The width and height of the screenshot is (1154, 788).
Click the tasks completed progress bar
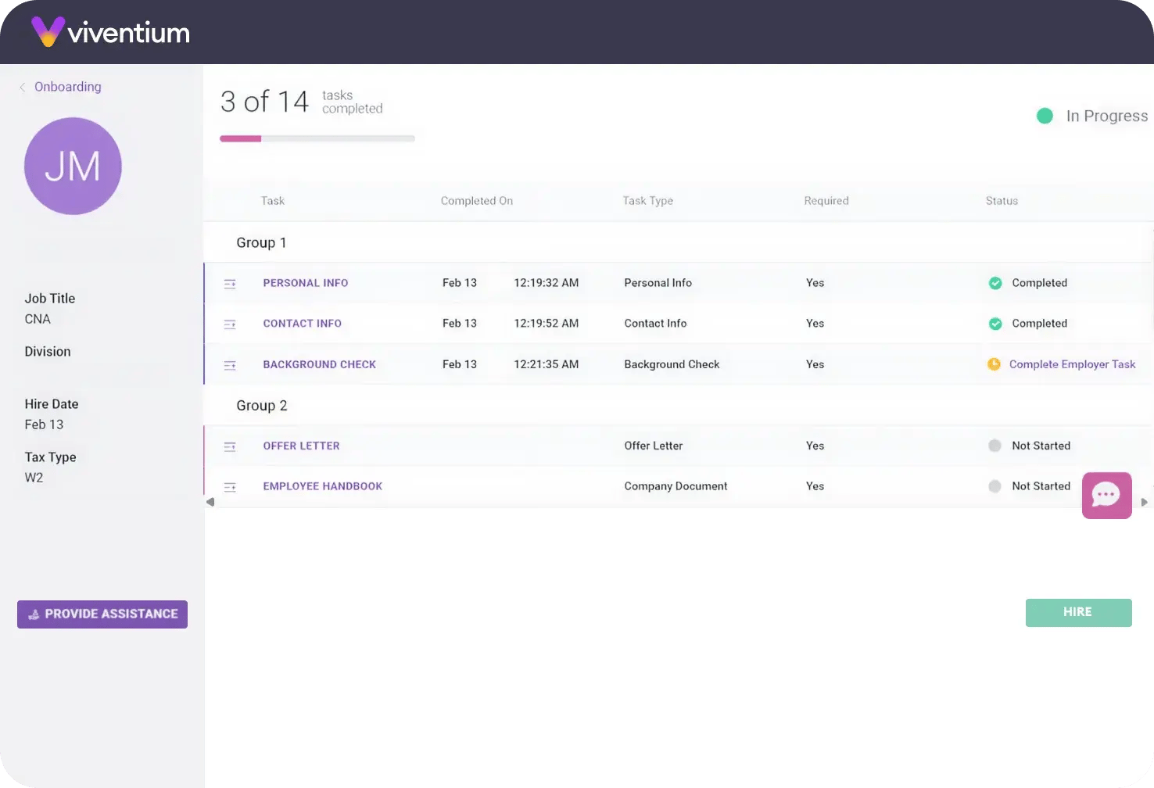pyautogui.click(x=317, y=138)
